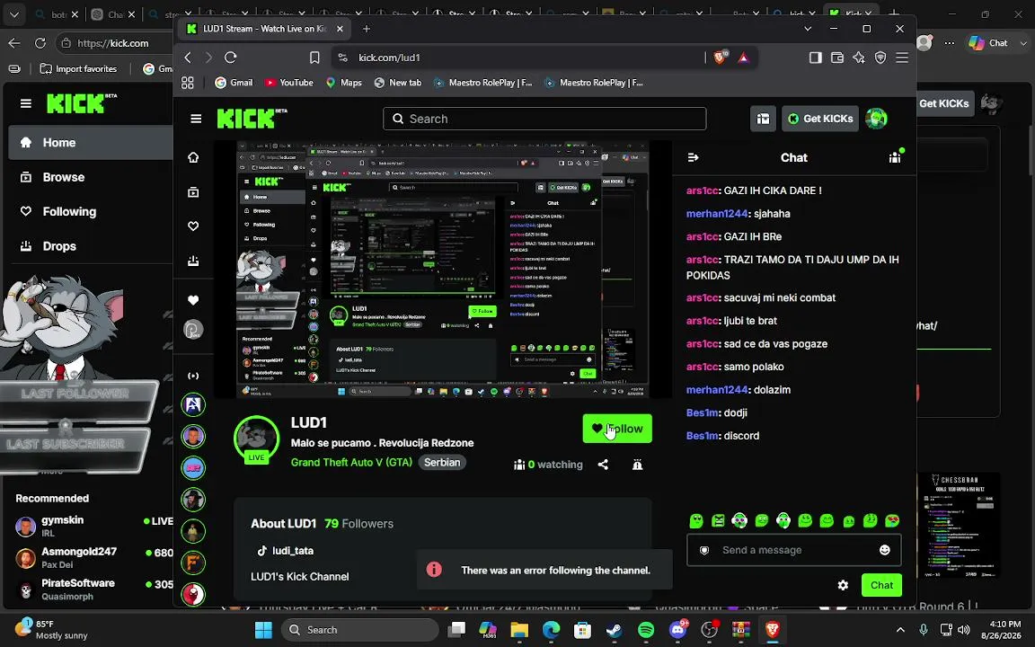Open the Leo AI sparkle icon in Brave toolbar
This screenshot has height=647, width=1035.
859,58
